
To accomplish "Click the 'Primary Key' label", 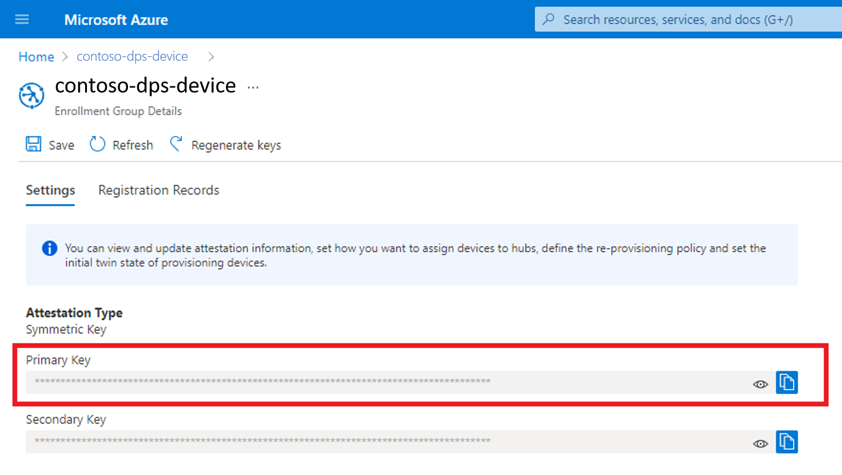I will click(58, 360).
